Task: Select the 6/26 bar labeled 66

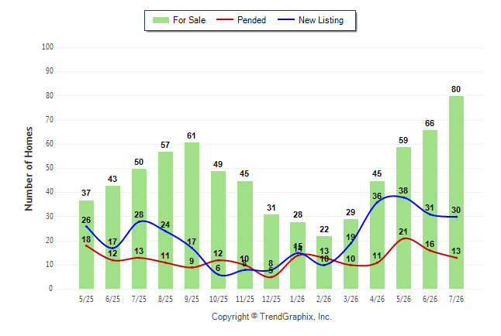Action: tap(430, 209)
